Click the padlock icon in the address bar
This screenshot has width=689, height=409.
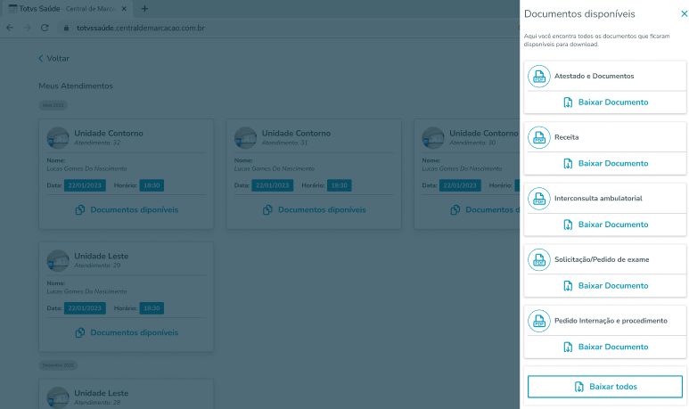tap(66, 28)
